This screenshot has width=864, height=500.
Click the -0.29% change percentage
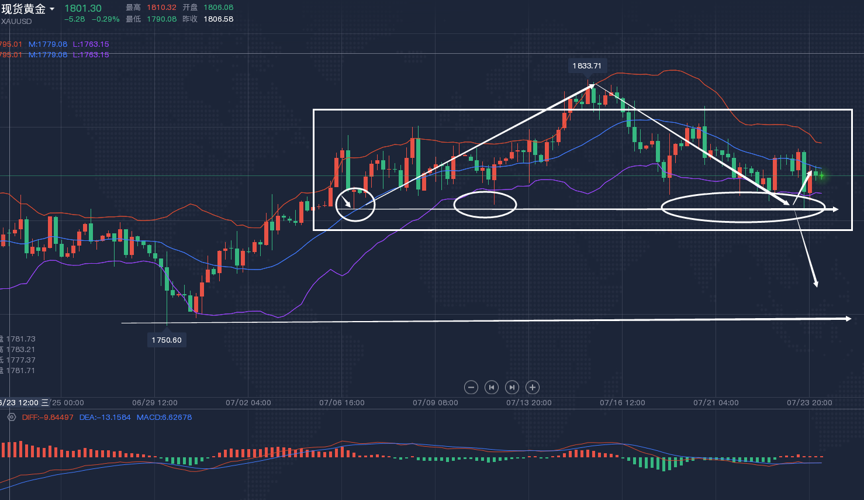[106, 19]
